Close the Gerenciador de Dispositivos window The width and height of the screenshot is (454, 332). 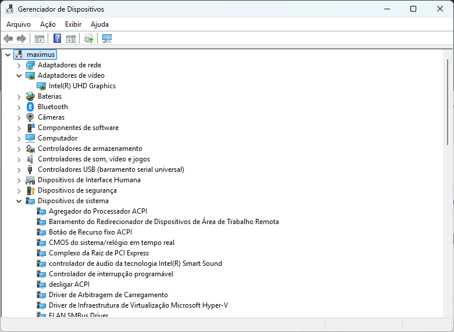point(440,9)
